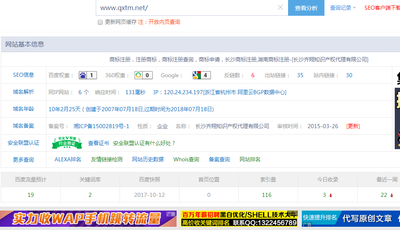Click the 今日收录 value 3

pyautogui.click(x=324, y=195)
